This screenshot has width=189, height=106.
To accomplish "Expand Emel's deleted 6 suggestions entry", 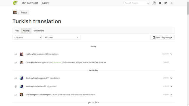I will click(x=171, y=86).
